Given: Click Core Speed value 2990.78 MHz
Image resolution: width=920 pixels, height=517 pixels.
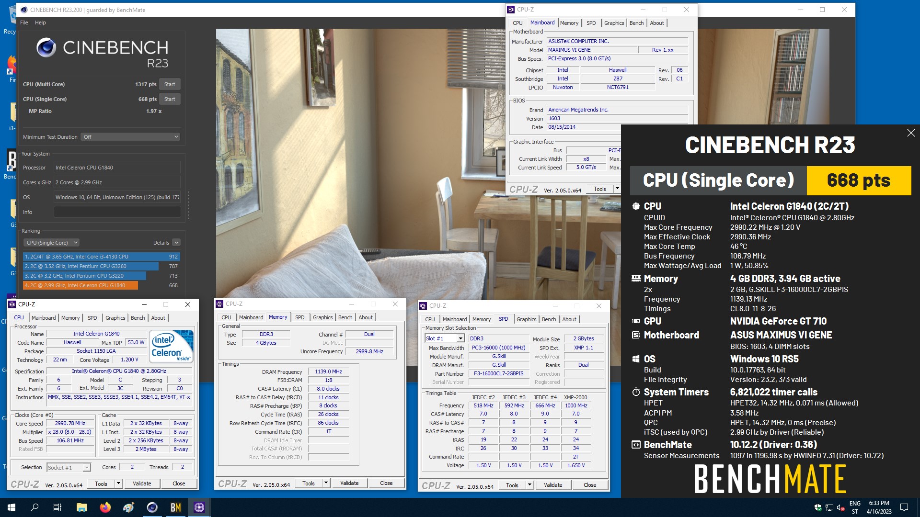Looking at the screenshot, I should (x=70, y=424).
